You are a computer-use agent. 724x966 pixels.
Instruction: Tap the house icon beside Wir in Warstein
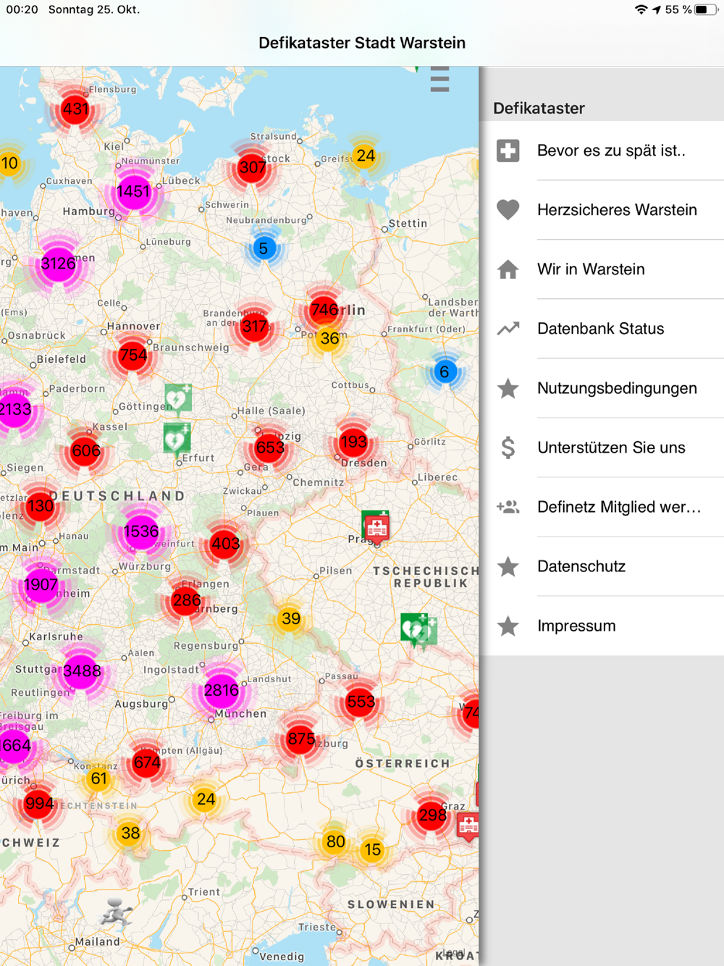click(508, 269)
